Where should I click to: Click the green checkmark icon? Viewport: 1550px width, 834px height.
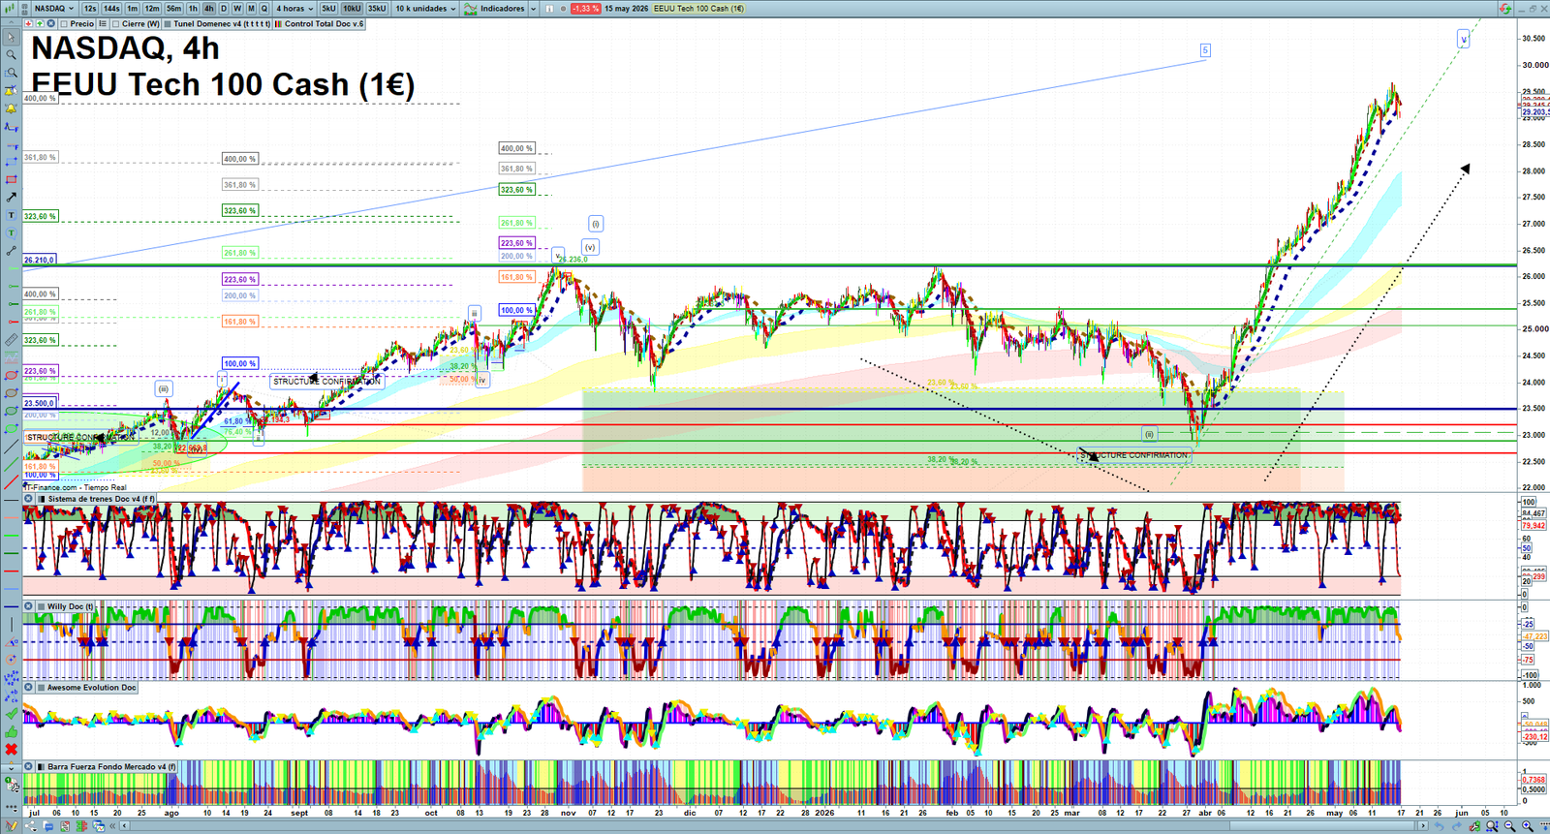coord(11,714)
